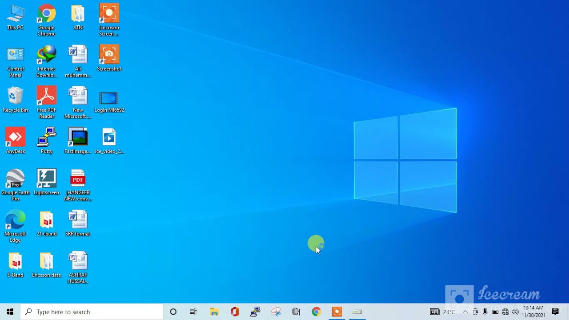569x320 pixels.
Task: Click the Type here to search box
Action: 92,312
